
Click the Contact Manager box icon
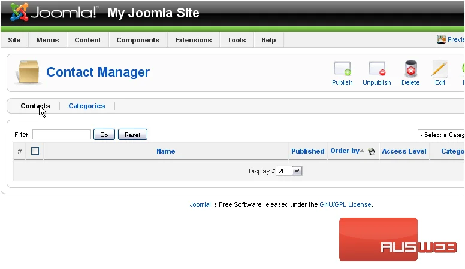tap(28, 72)
